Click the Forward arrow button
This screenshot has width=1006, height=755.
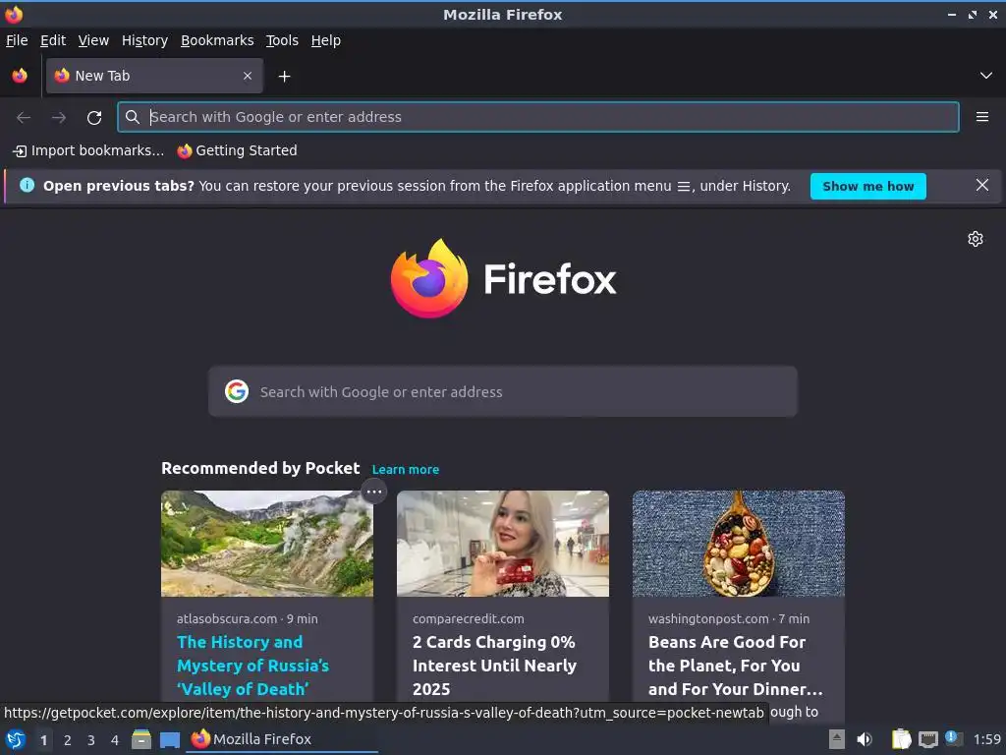(58, 117)
